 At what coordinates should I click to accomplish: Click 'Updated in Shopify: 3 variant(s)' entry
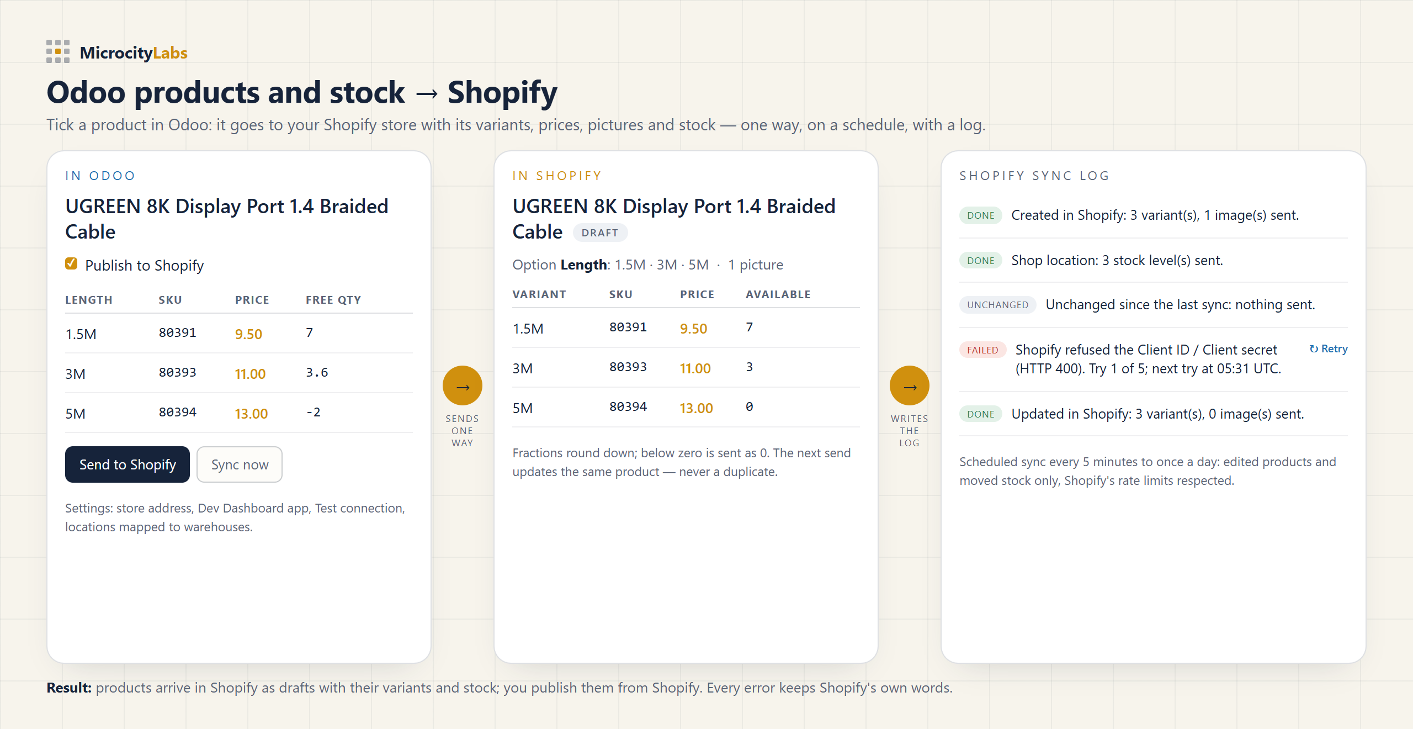[1157, 414]
